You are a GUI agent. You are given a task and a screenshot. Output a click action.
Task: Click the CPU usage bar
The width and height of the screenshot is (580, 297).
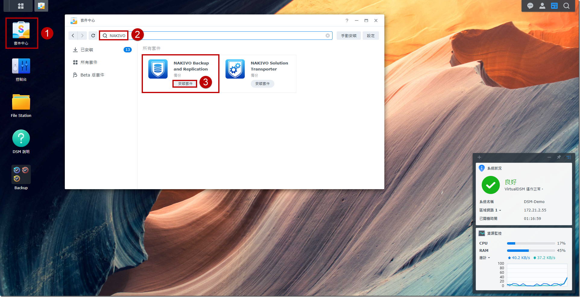[x=531, y=243]
